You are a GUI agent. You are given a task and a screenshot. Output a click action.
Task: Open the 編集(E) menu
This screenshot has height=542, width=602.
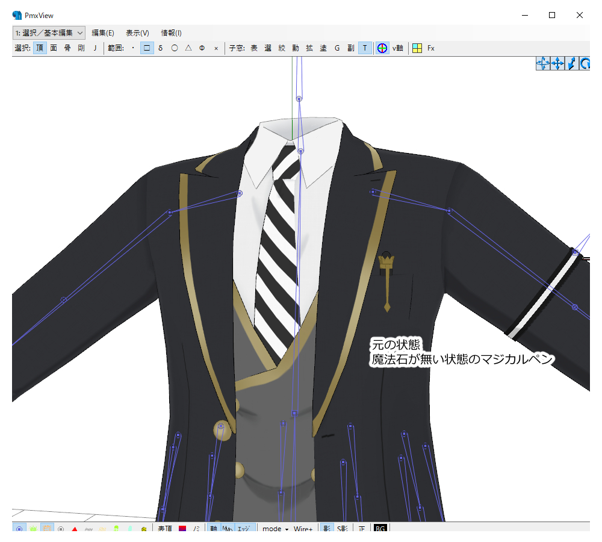point(103,33)
